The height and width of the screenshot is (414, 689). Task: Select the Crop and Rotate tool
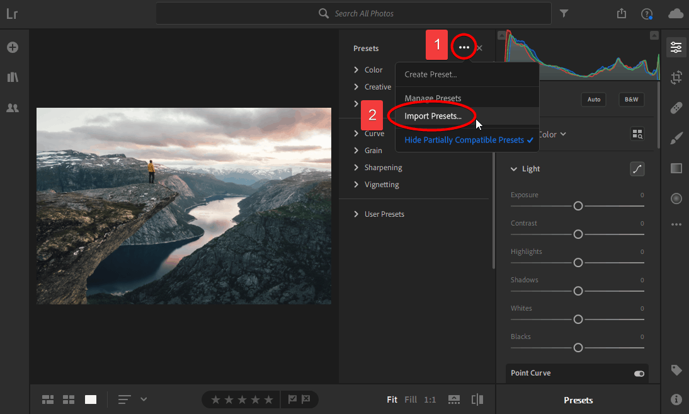tap(676, 78)
